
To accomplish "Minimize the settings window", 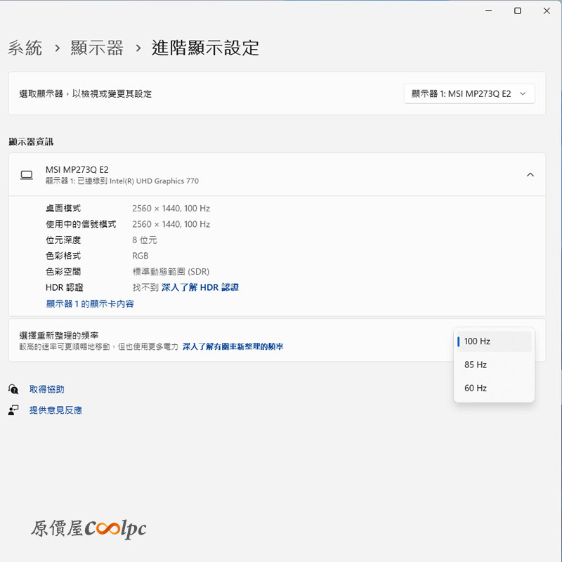I will [x=488, y=11].
